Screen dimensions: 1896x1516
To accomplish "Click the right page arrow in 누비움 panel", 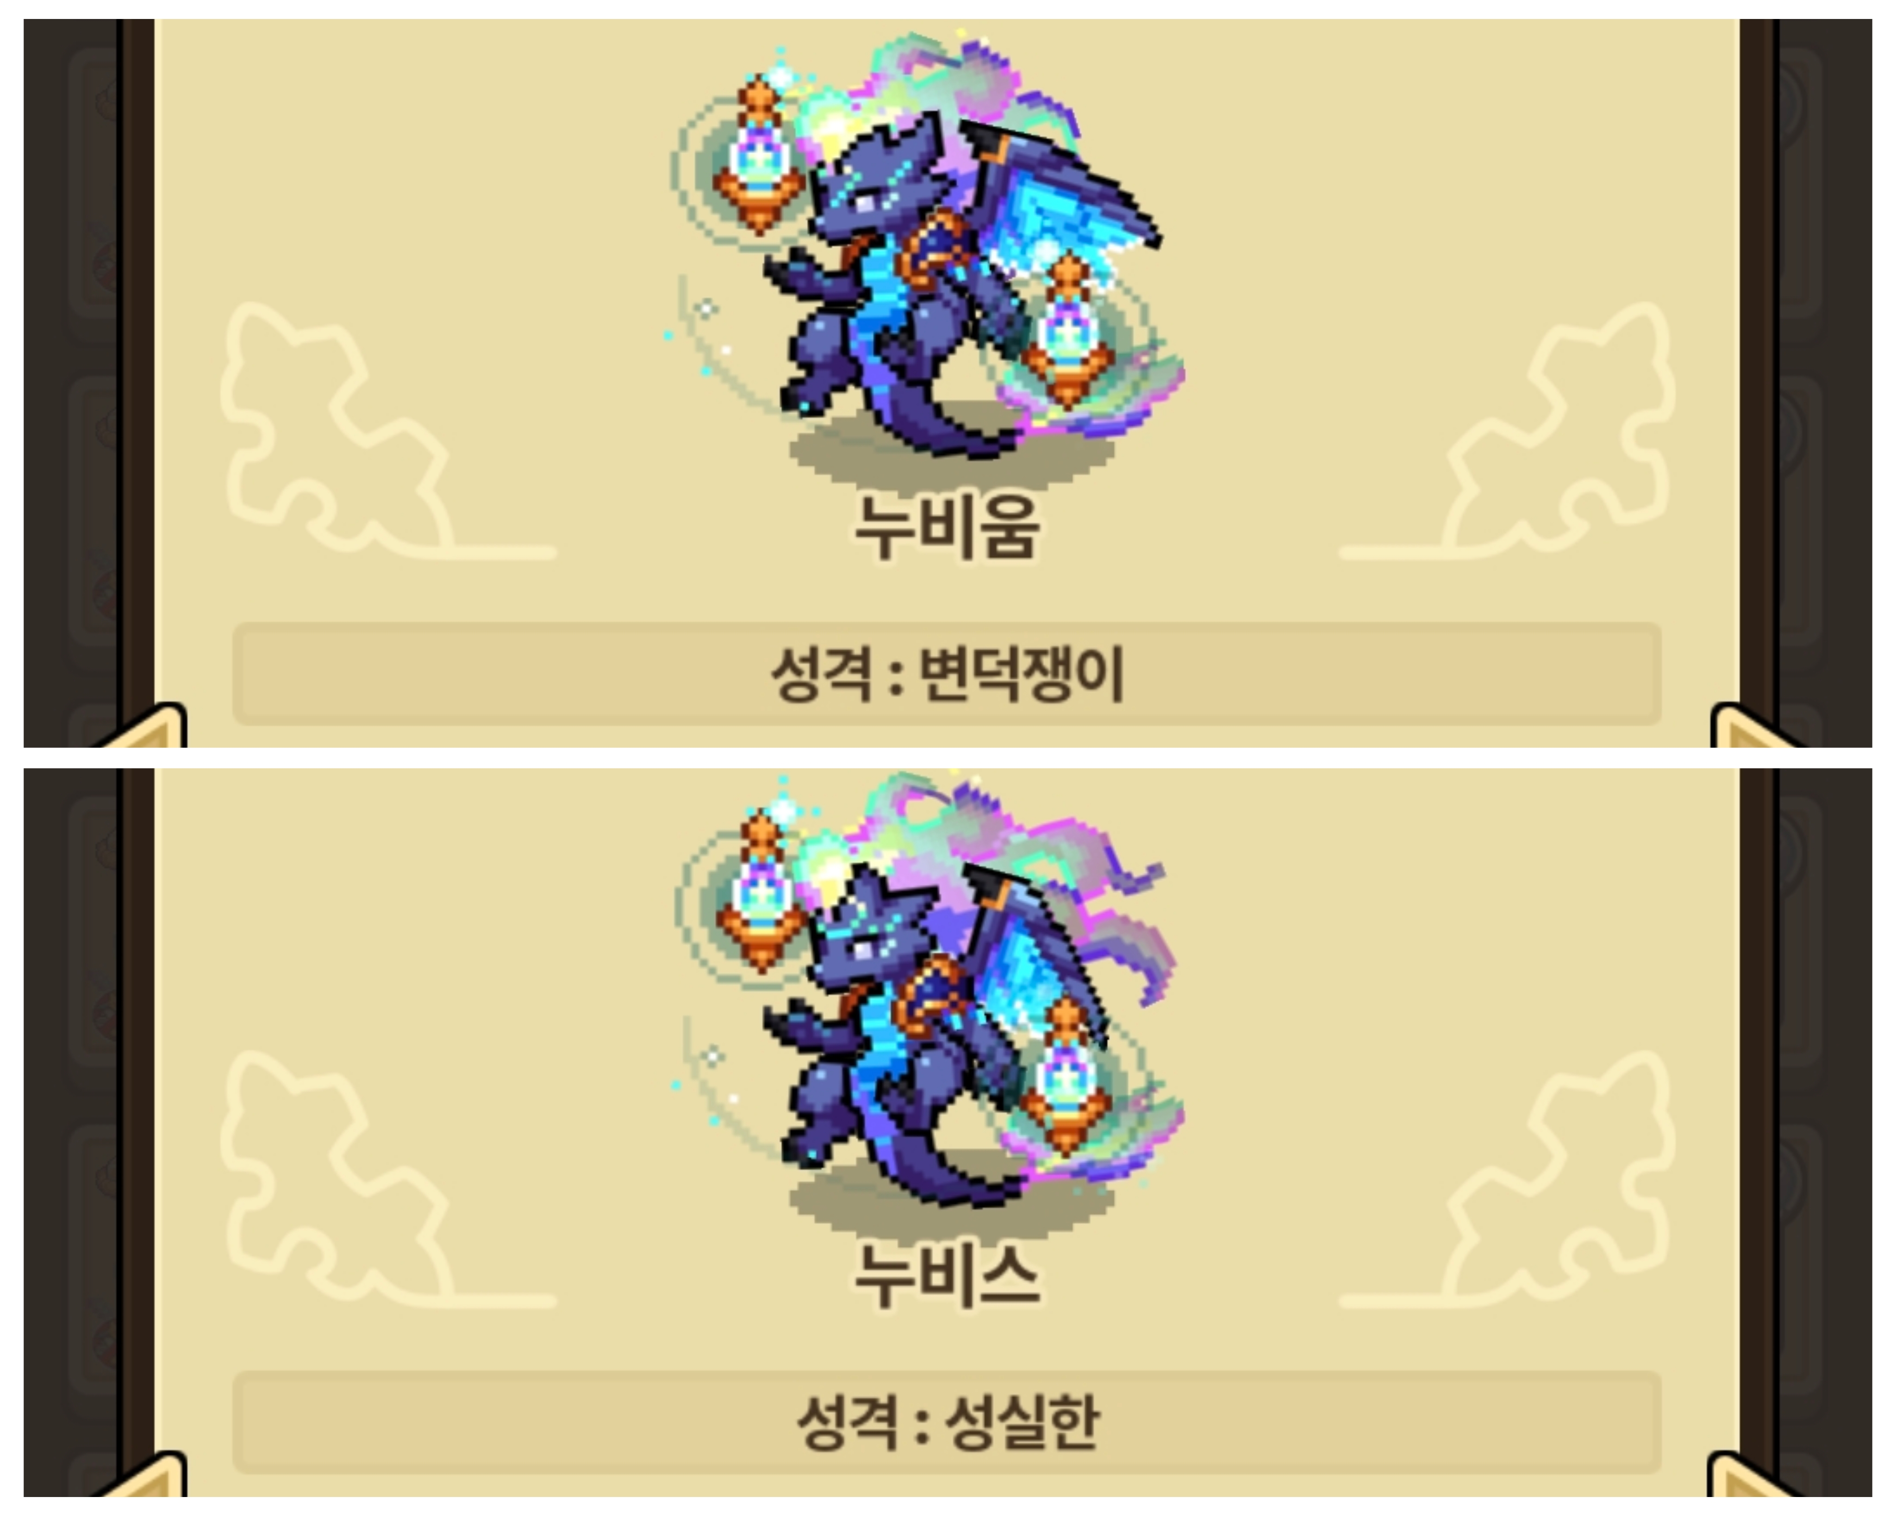I will click(1750, 727).
